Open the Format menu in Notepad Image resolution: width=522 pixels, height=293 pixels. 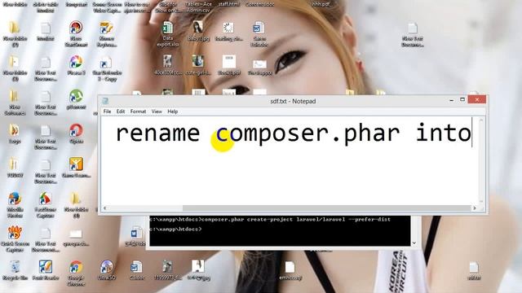click(138, 112)
